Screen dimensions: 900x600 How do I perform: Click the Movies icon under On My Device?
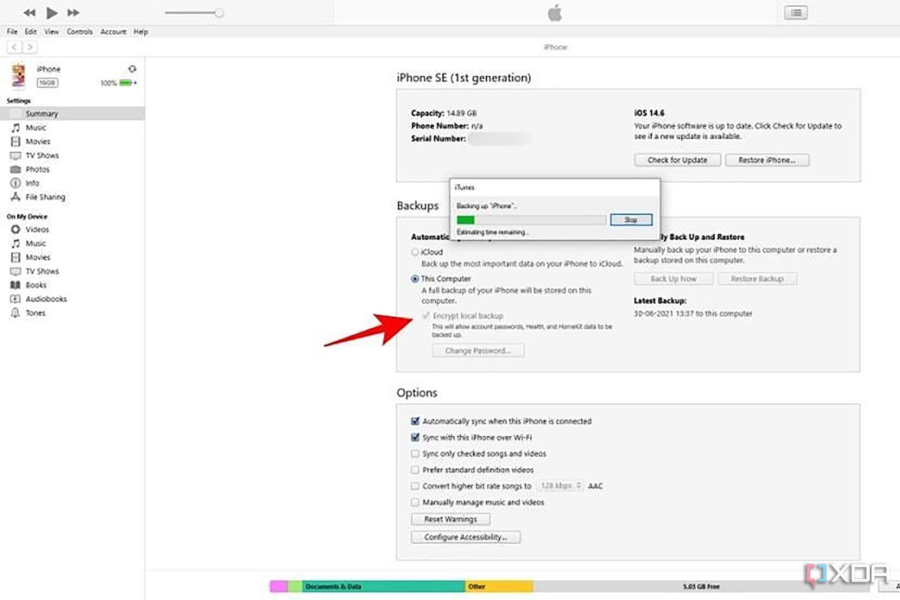coord(15,257)
